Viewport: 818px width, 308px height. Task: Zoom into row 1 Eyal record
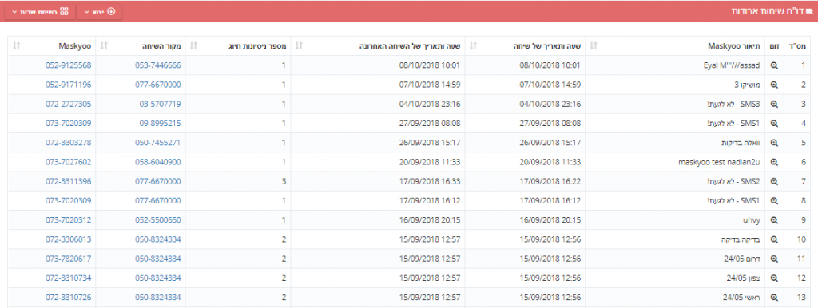774,65
